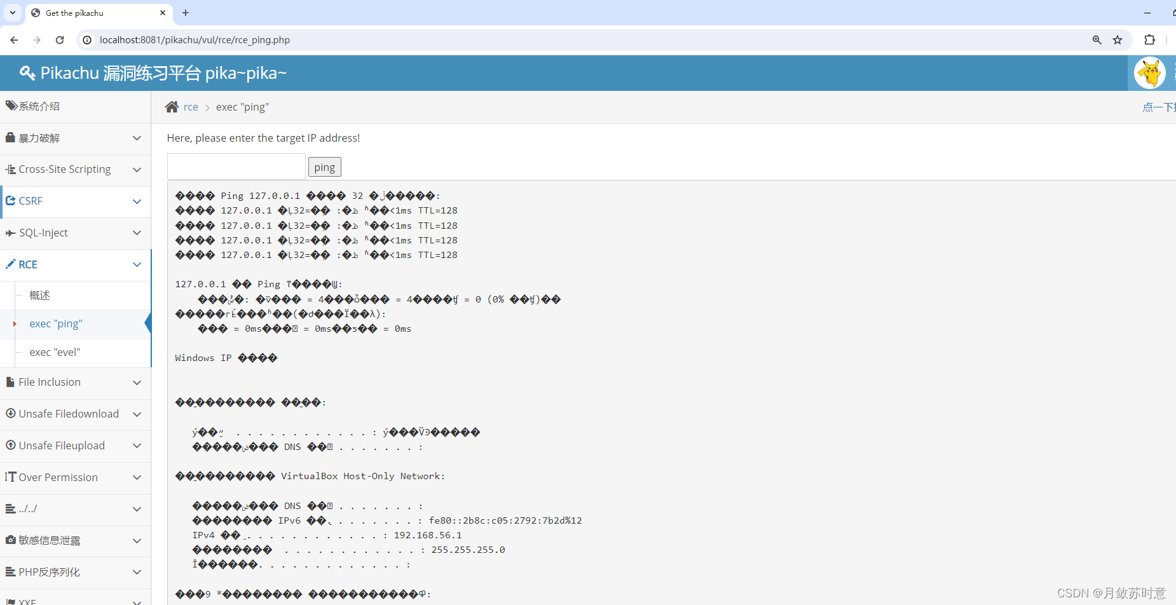Screen dimensions: 1176x605
Task: Expand the ../../ menu chevron
Action: click(137, 509)
